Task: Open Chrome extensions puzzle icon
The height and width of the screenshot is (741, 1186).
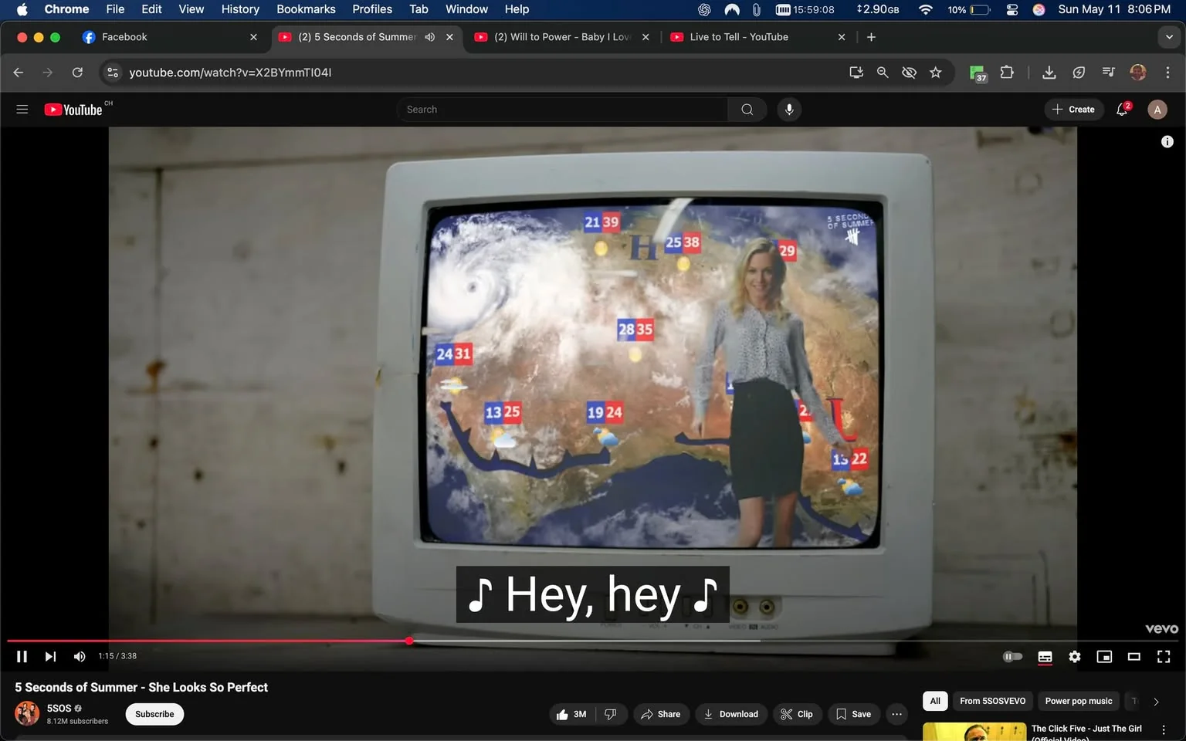Action: tap(1007, 73)
